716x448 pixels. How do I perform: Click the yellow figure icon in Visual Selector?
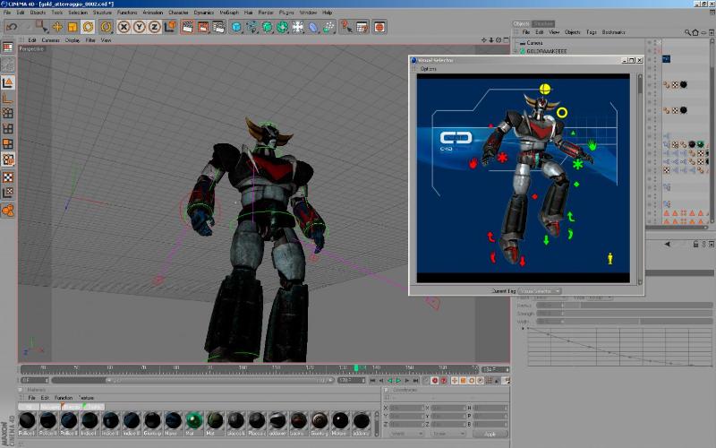tap(611, 258)
